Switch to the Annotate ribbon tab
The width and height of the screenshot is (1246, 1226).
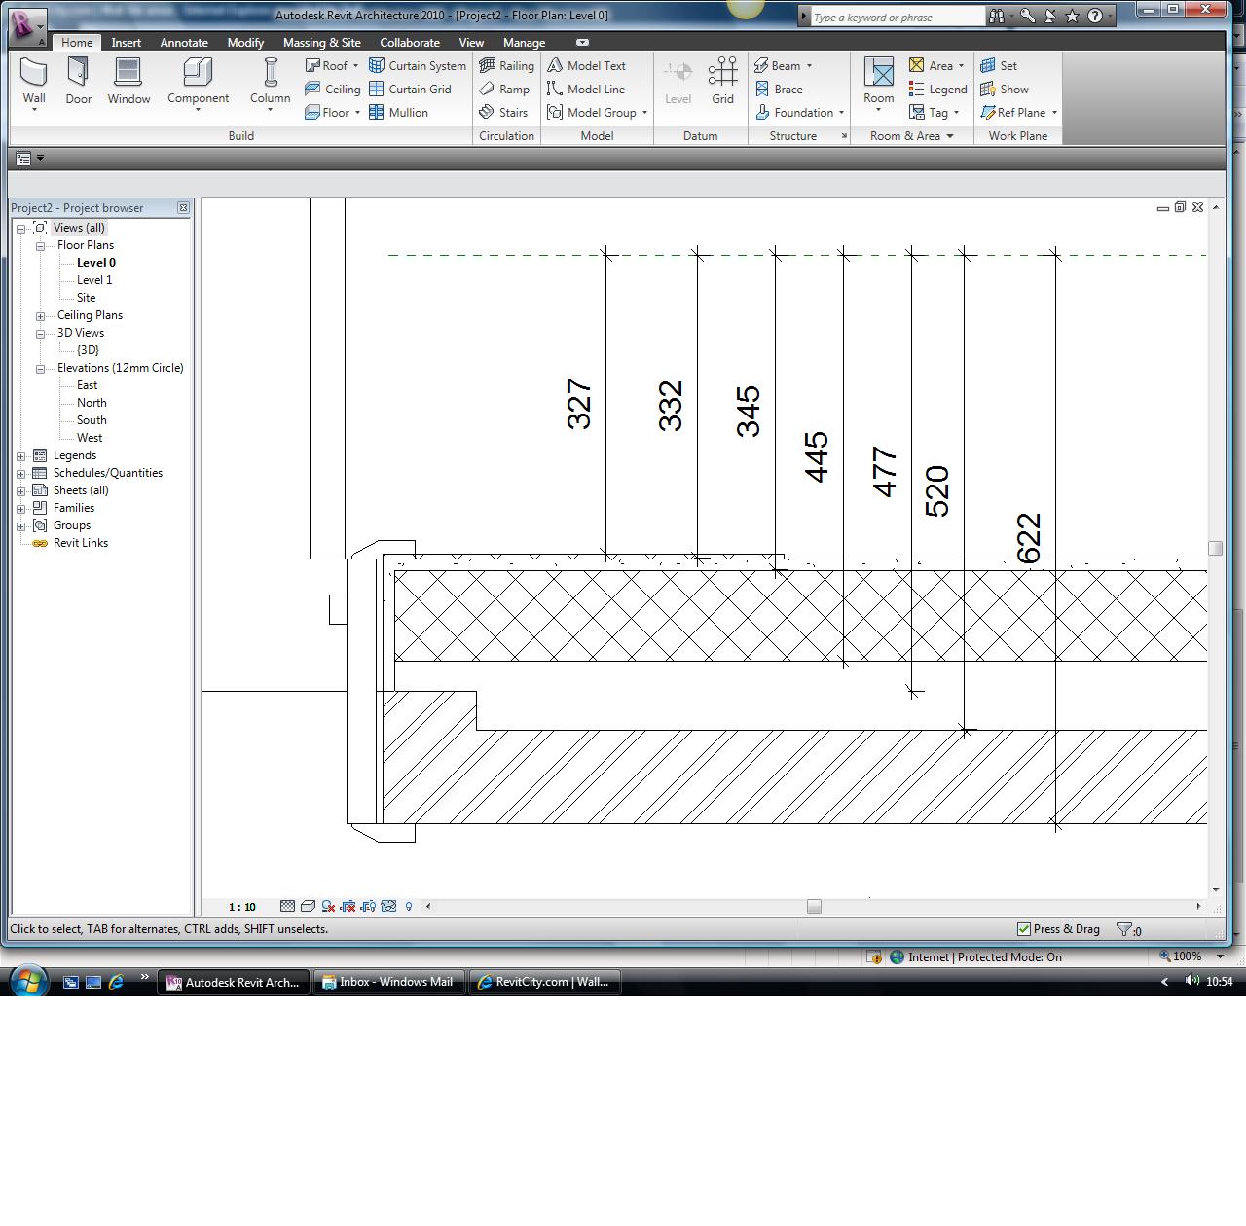tap(184, 43)
